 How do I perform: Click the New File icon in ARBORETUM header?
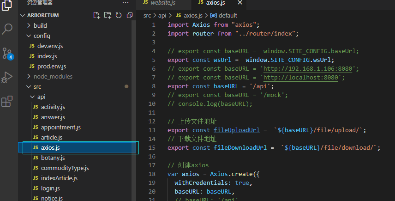pos(96,15)
